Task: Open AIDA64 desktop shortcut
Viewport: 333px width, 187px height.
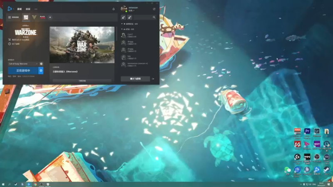Action: [x=297, y=145]
